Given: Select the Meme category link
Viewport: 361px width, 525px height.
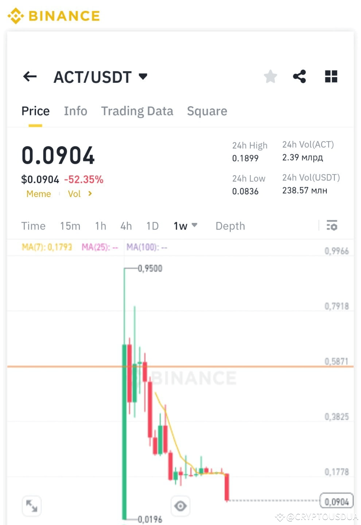Looking at the screenshot, I should 38,194.
